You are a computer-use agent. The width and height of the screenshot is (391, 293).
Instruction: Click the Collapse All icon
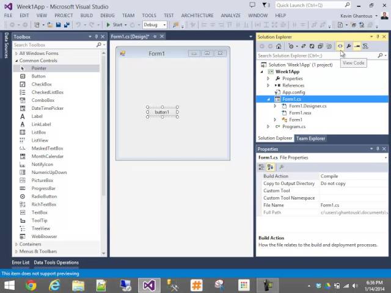[x=320, y=46]
